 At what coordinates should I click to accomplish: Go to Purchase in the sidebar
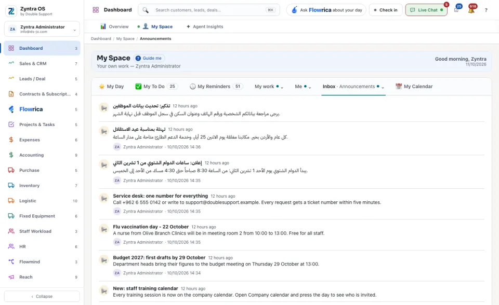42,170
